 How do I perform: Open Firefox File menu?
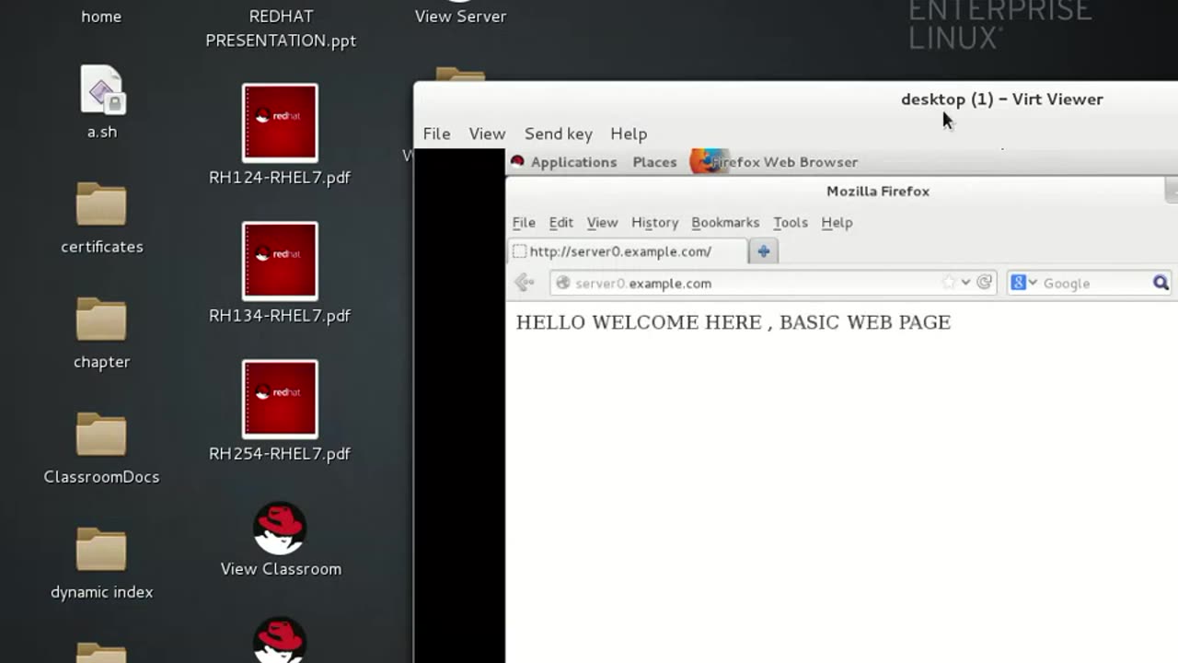[x=524, y=222]
